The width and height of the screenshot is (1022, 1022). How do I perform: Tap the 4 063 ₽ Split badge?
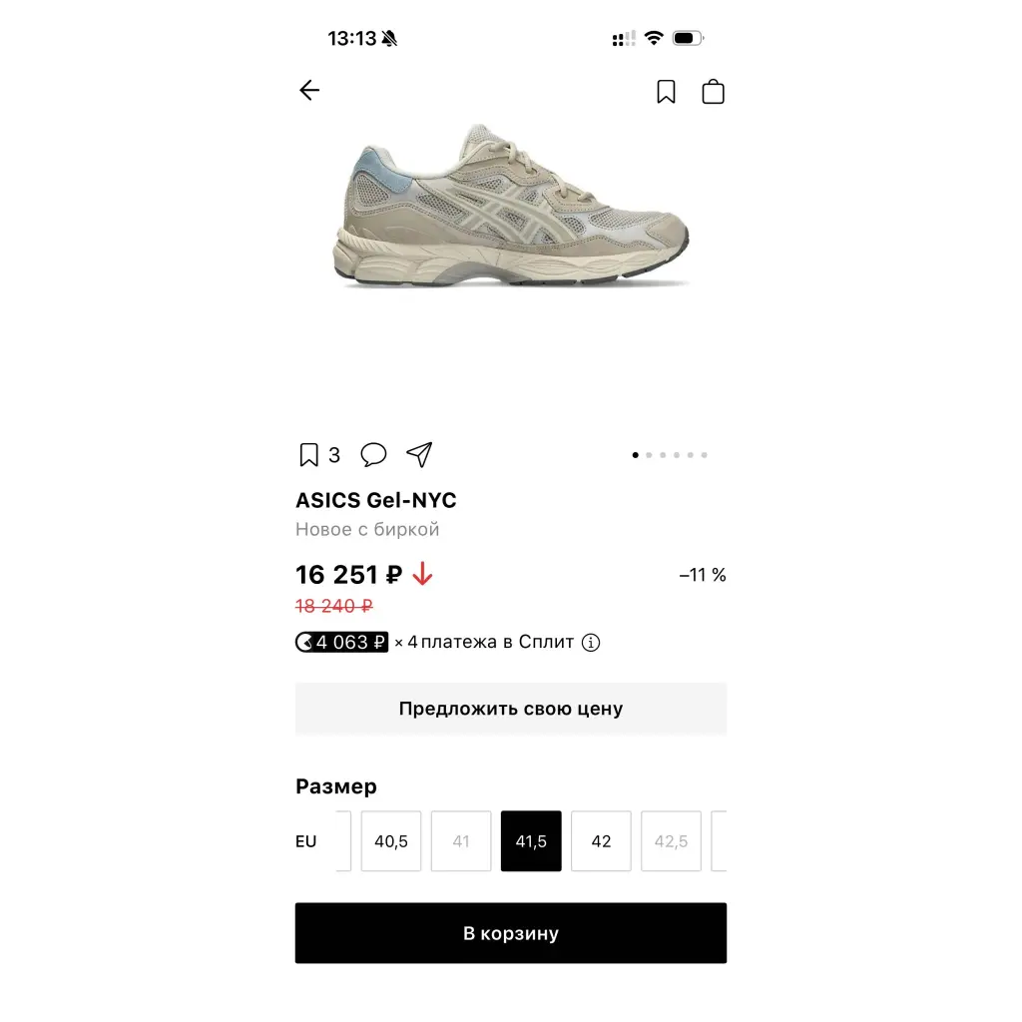pos(341,642)
